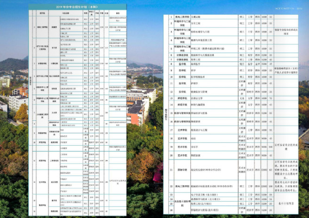Select major '医学检验技术' in row 10
The width and height of the screenshot is (309, 218).
pyautogui.click(x=198, y=77)
